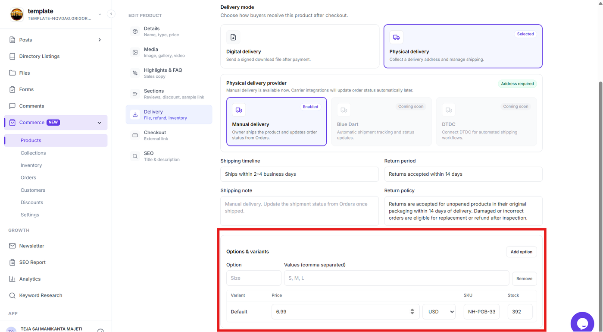
Task: Collapse the Commerce menu chevron
Action: [x=100, y=123]
